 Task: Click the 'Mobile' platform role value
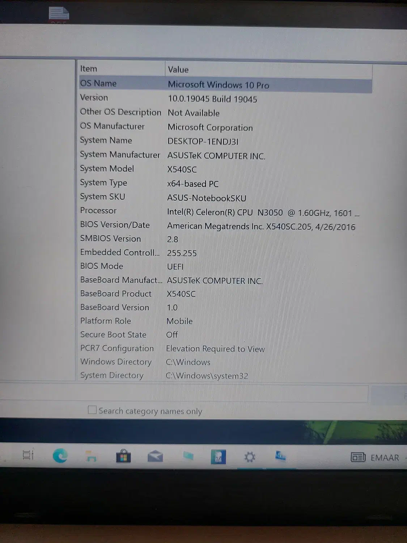pos(179,321)
